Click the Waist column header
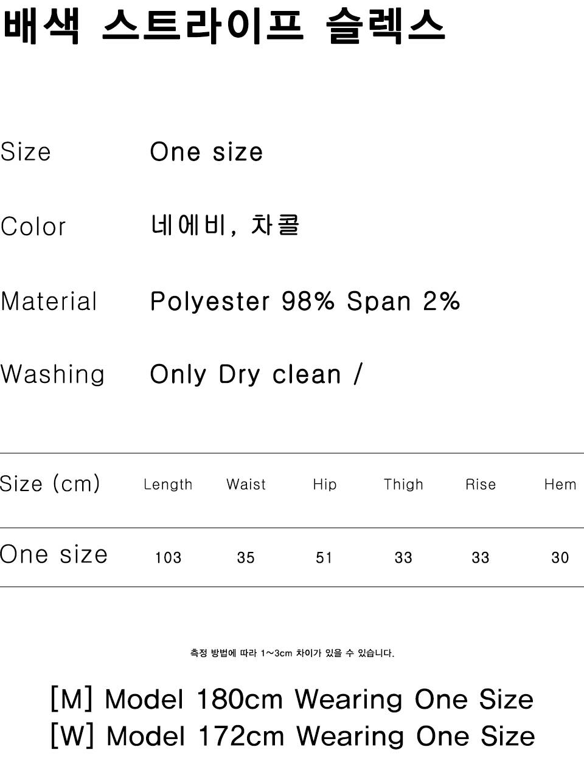Screen dimensions: 584x778 click(246, 484)
